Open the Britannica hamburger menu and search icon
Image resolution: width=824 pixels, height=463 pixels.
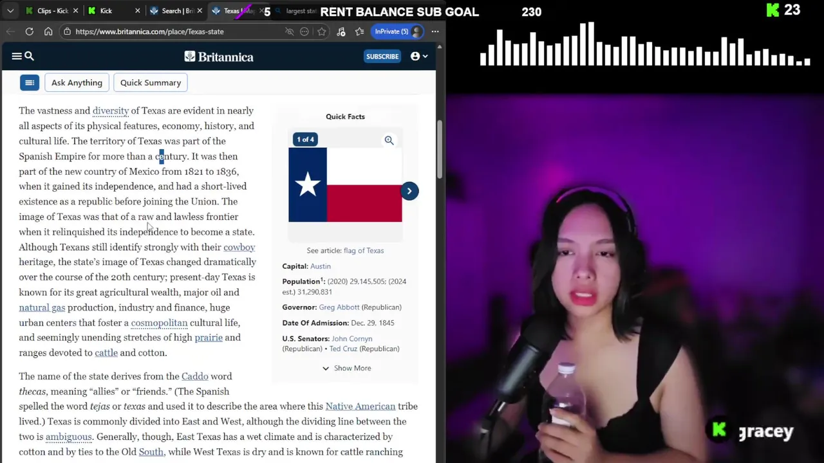pyautogui.click(x=23, y=57)
